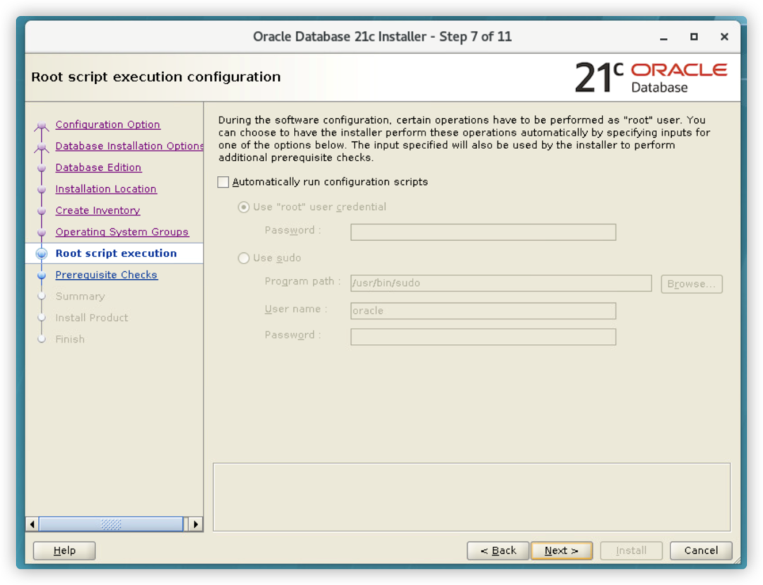Viewport: 763px width, 585px height.
Task: Click the root Password input field
Action: click(483, 232)
